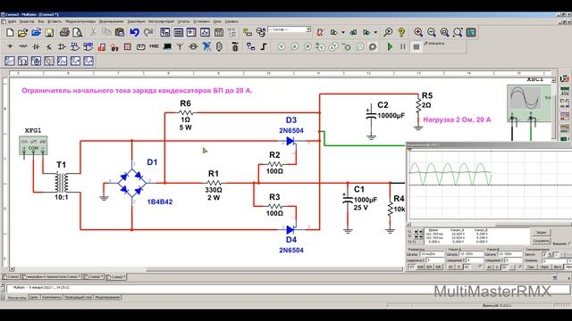
Task: Open the Вид menu
Action: 41,21
